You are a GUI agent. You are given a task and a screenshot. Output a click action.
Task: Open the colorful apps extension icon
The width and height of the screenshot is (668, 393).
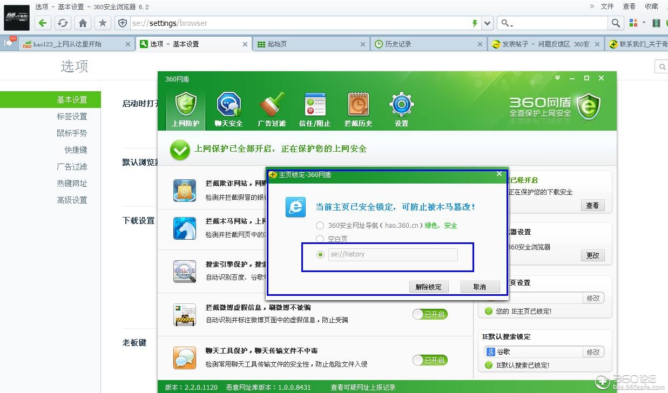pyautogui.click(x=633, y=23)
